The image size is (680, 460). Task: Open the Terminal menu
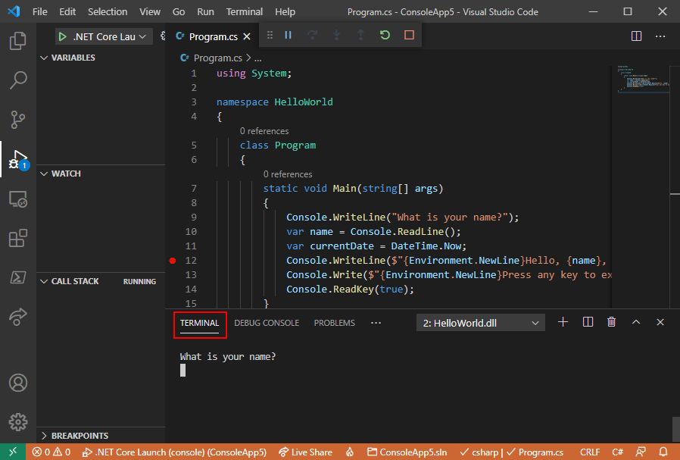pos(244,11)
